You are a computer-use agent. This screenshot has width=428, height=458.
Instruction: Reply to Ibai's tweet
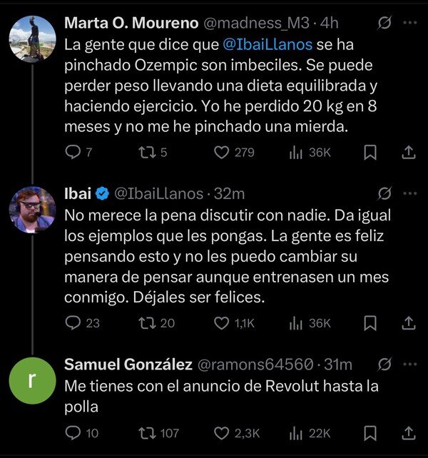[x=73, y=323]
